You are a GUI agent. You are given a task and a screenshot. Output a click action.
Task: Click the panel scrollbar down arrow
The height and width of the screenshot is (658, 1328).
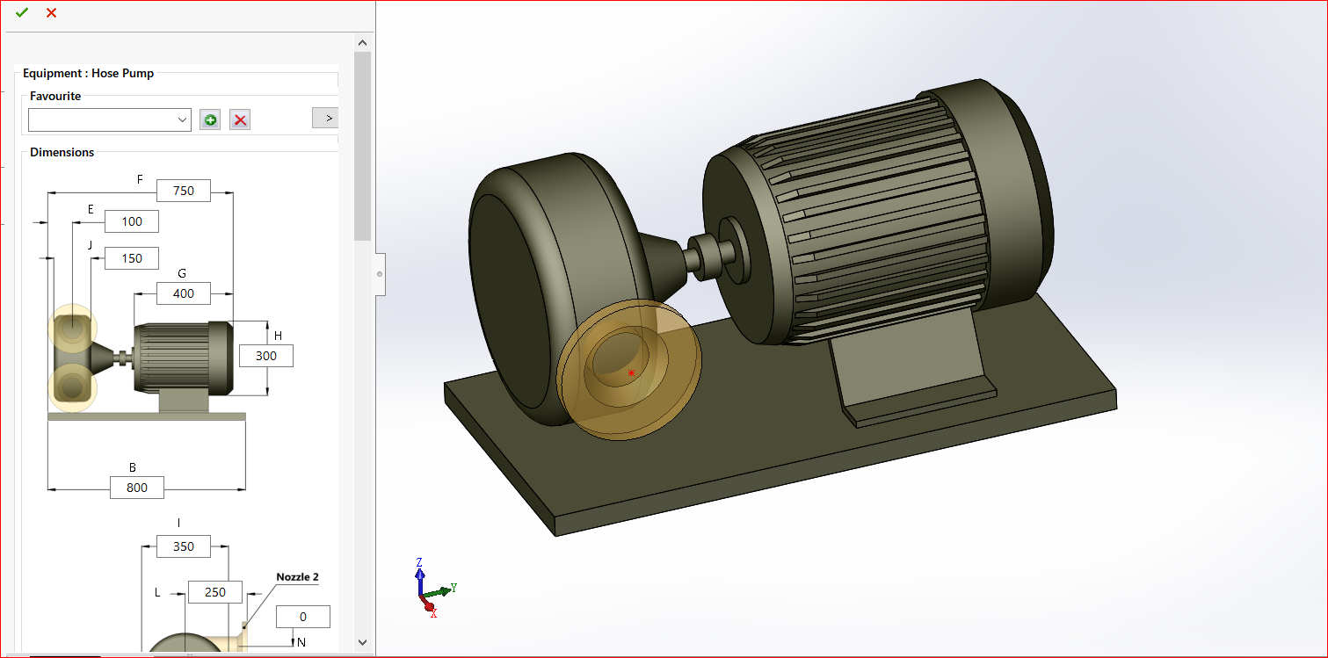coord(362,643)
